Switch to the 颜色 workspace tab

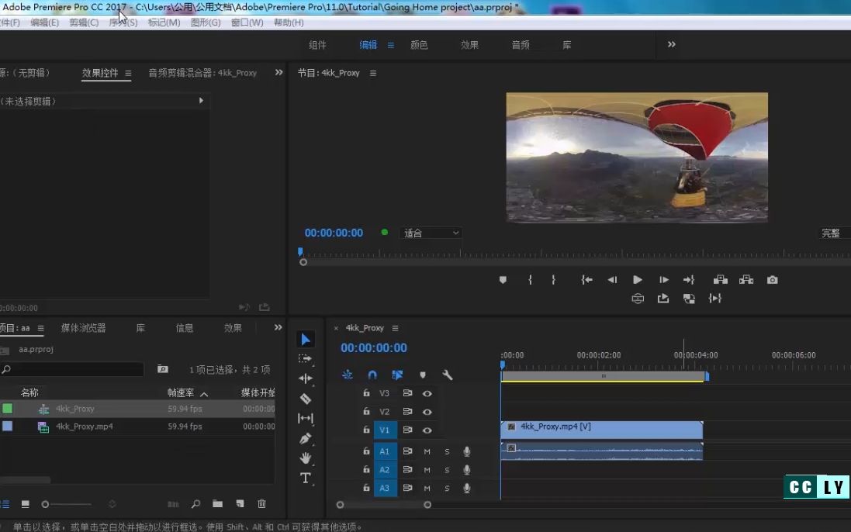pos(419,44)
